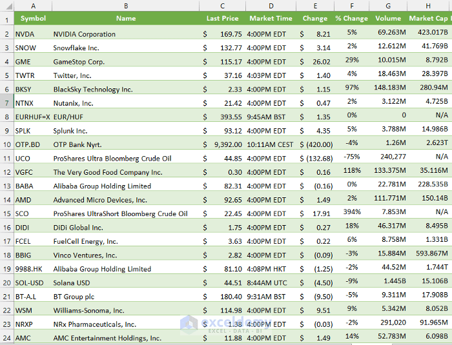This screenshot has width=452, height=345.
Task: Select the TWTR symbol cell
Action: pyautogui.click(x=33, y=74)
